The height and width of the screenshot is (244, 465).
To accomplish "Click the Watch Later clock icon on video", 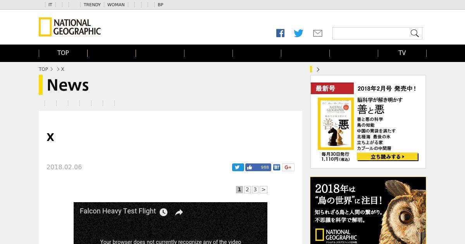I will 164,212.
